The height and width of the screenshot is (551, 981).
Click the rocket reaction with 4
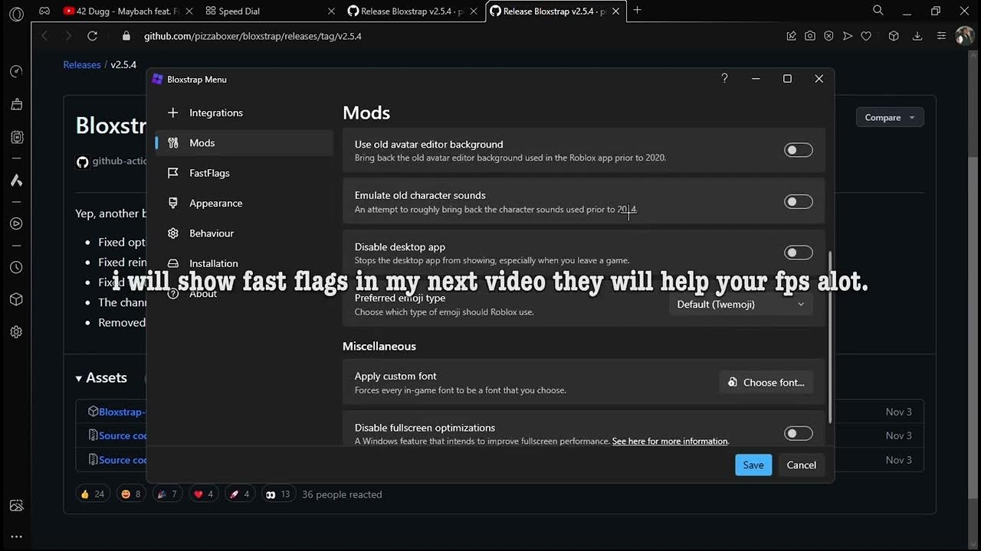click(239, 494)
